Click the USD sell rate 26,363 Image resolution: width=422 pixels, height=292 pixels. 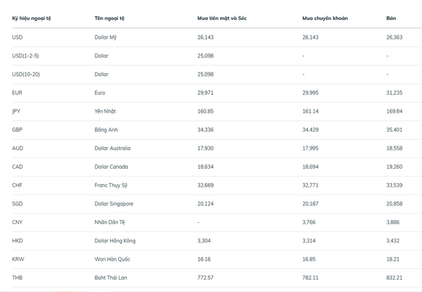[x=394, y=37]
